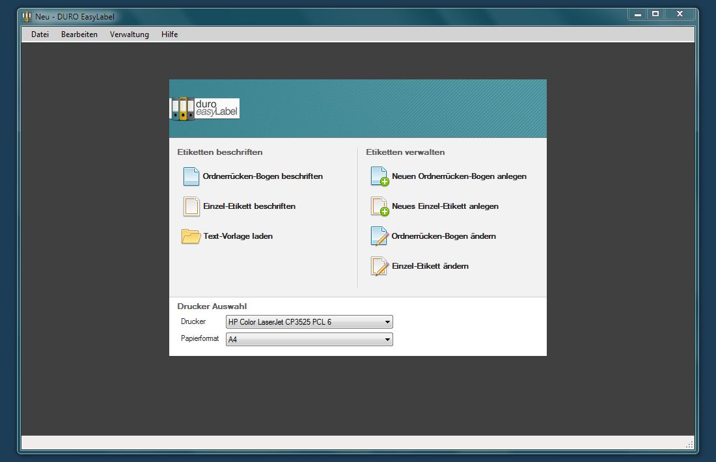716x462 pixels.
Task: Click the Papierformat field label
Action: pos(200,338)
